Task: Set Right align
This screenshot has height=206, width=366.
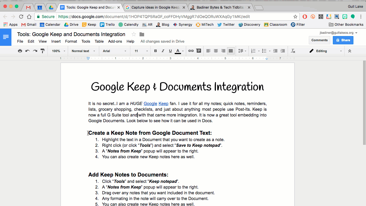Action: coord(223,51)
